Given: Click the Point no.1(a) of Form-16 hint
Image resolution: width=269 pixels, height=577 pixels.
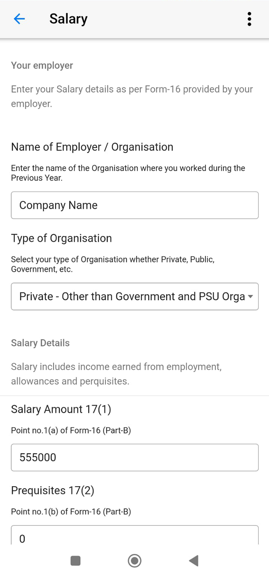Looking at the screenshot, I should [x=71, y=431].
